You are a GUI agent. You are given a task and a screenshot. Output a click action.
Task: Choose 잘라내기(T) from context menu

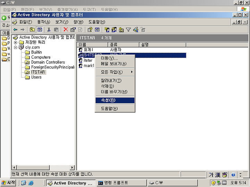[115, 81]
